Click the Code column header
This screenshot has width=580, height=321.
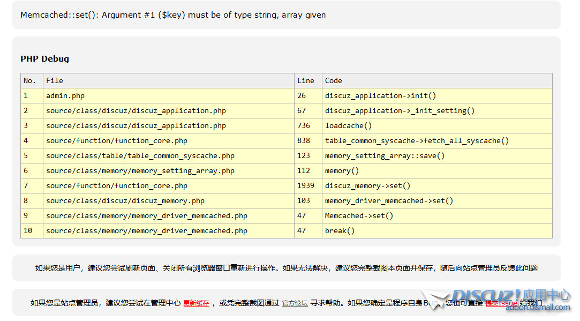tap(333, 81)
